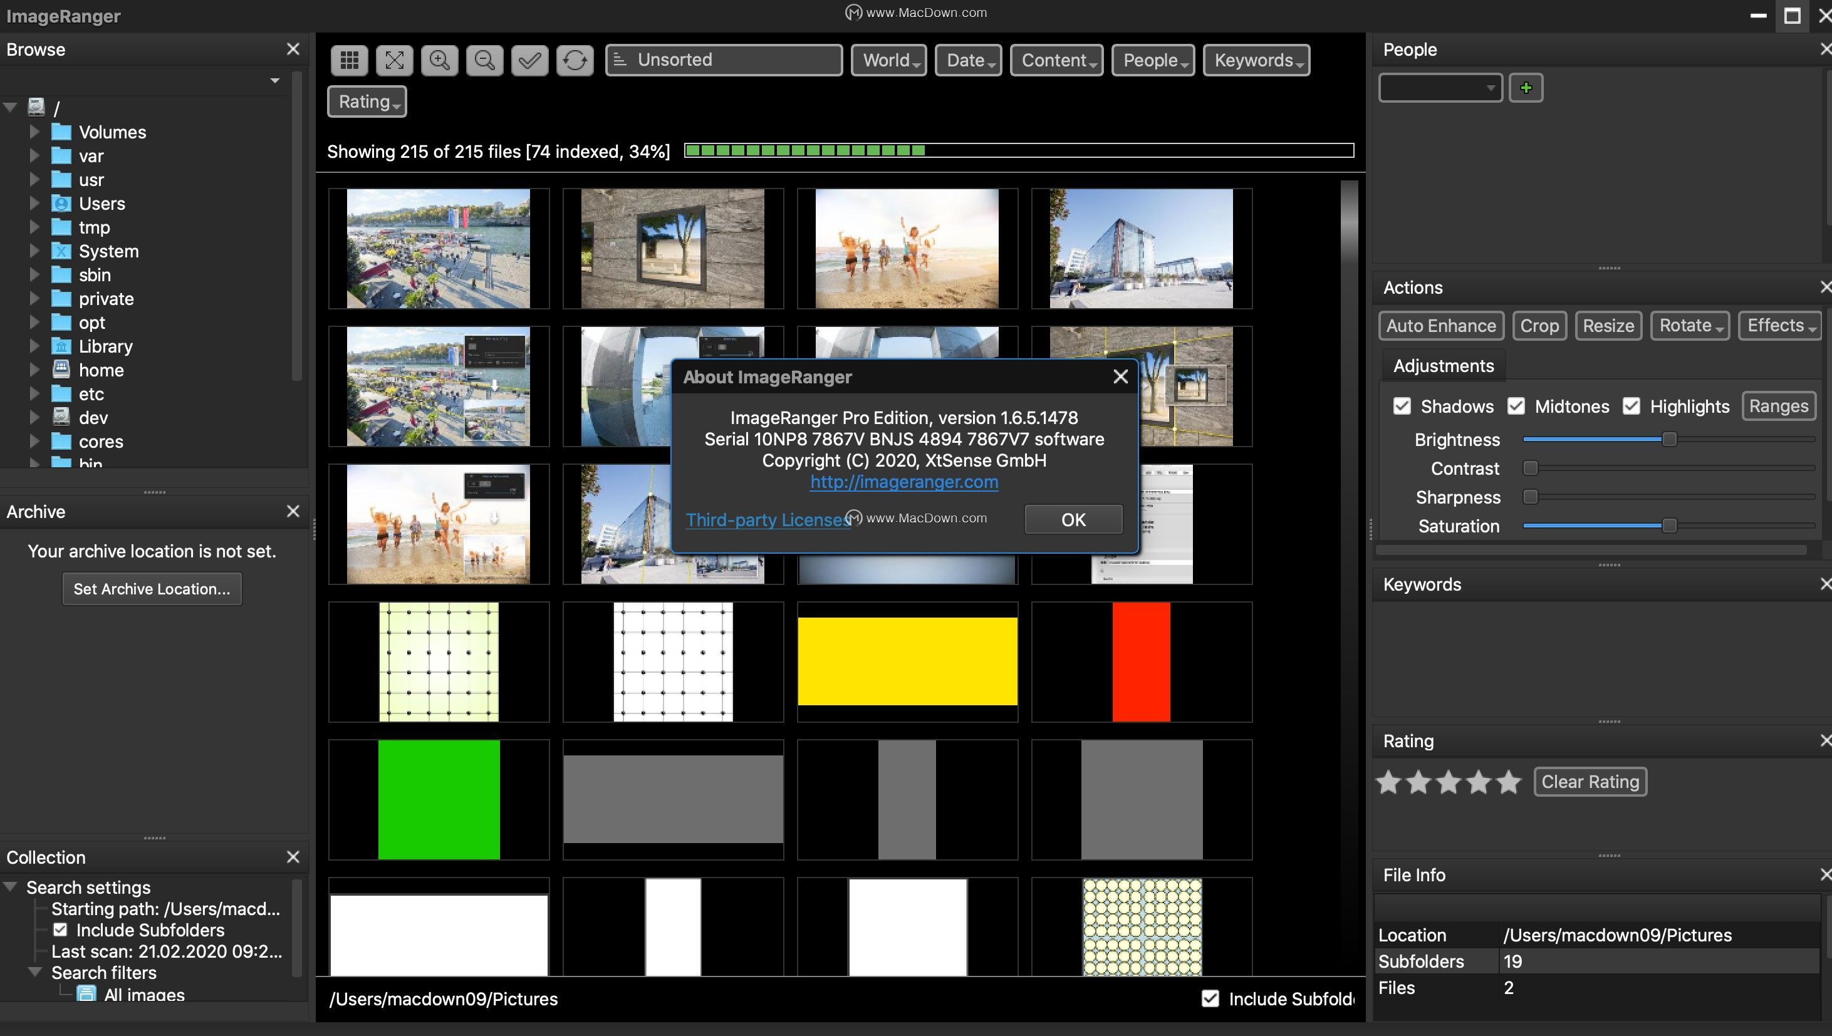Select the Keywords filter menu
Image resolution: width=1832 pixels, height=1036 pixels.
(1256, 59)
